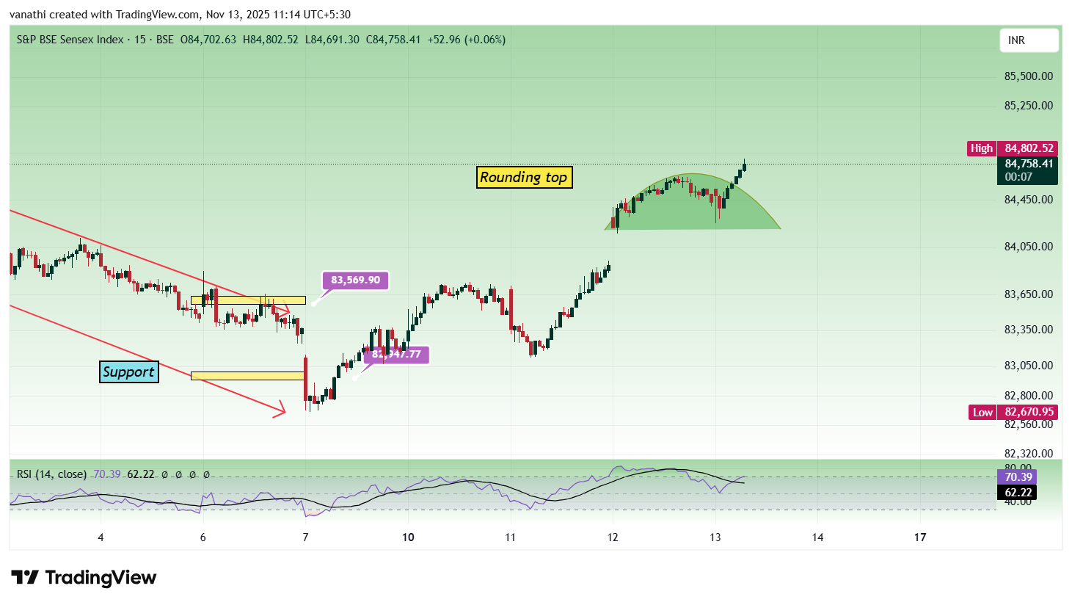Screen dimensions: 1072x605
Task: Click the close value C84,758.41
Action: tap(393, 40)
